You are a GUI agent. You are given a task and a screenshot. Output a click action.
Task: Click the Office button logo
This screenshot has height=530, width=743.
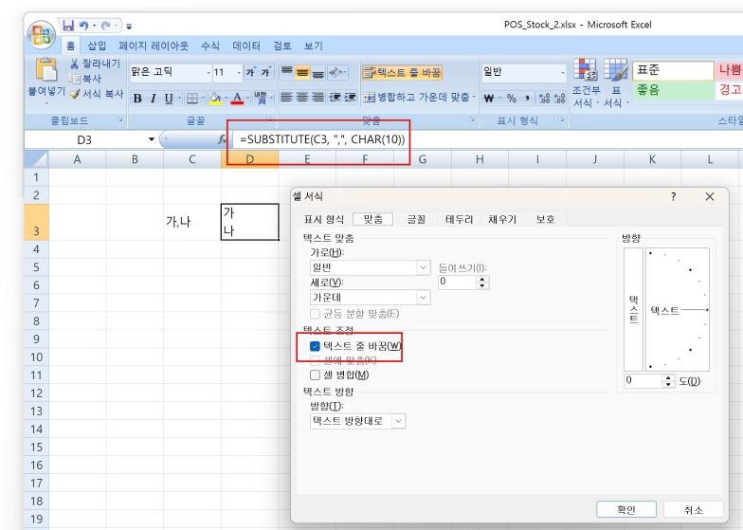(x=43, y=34)
